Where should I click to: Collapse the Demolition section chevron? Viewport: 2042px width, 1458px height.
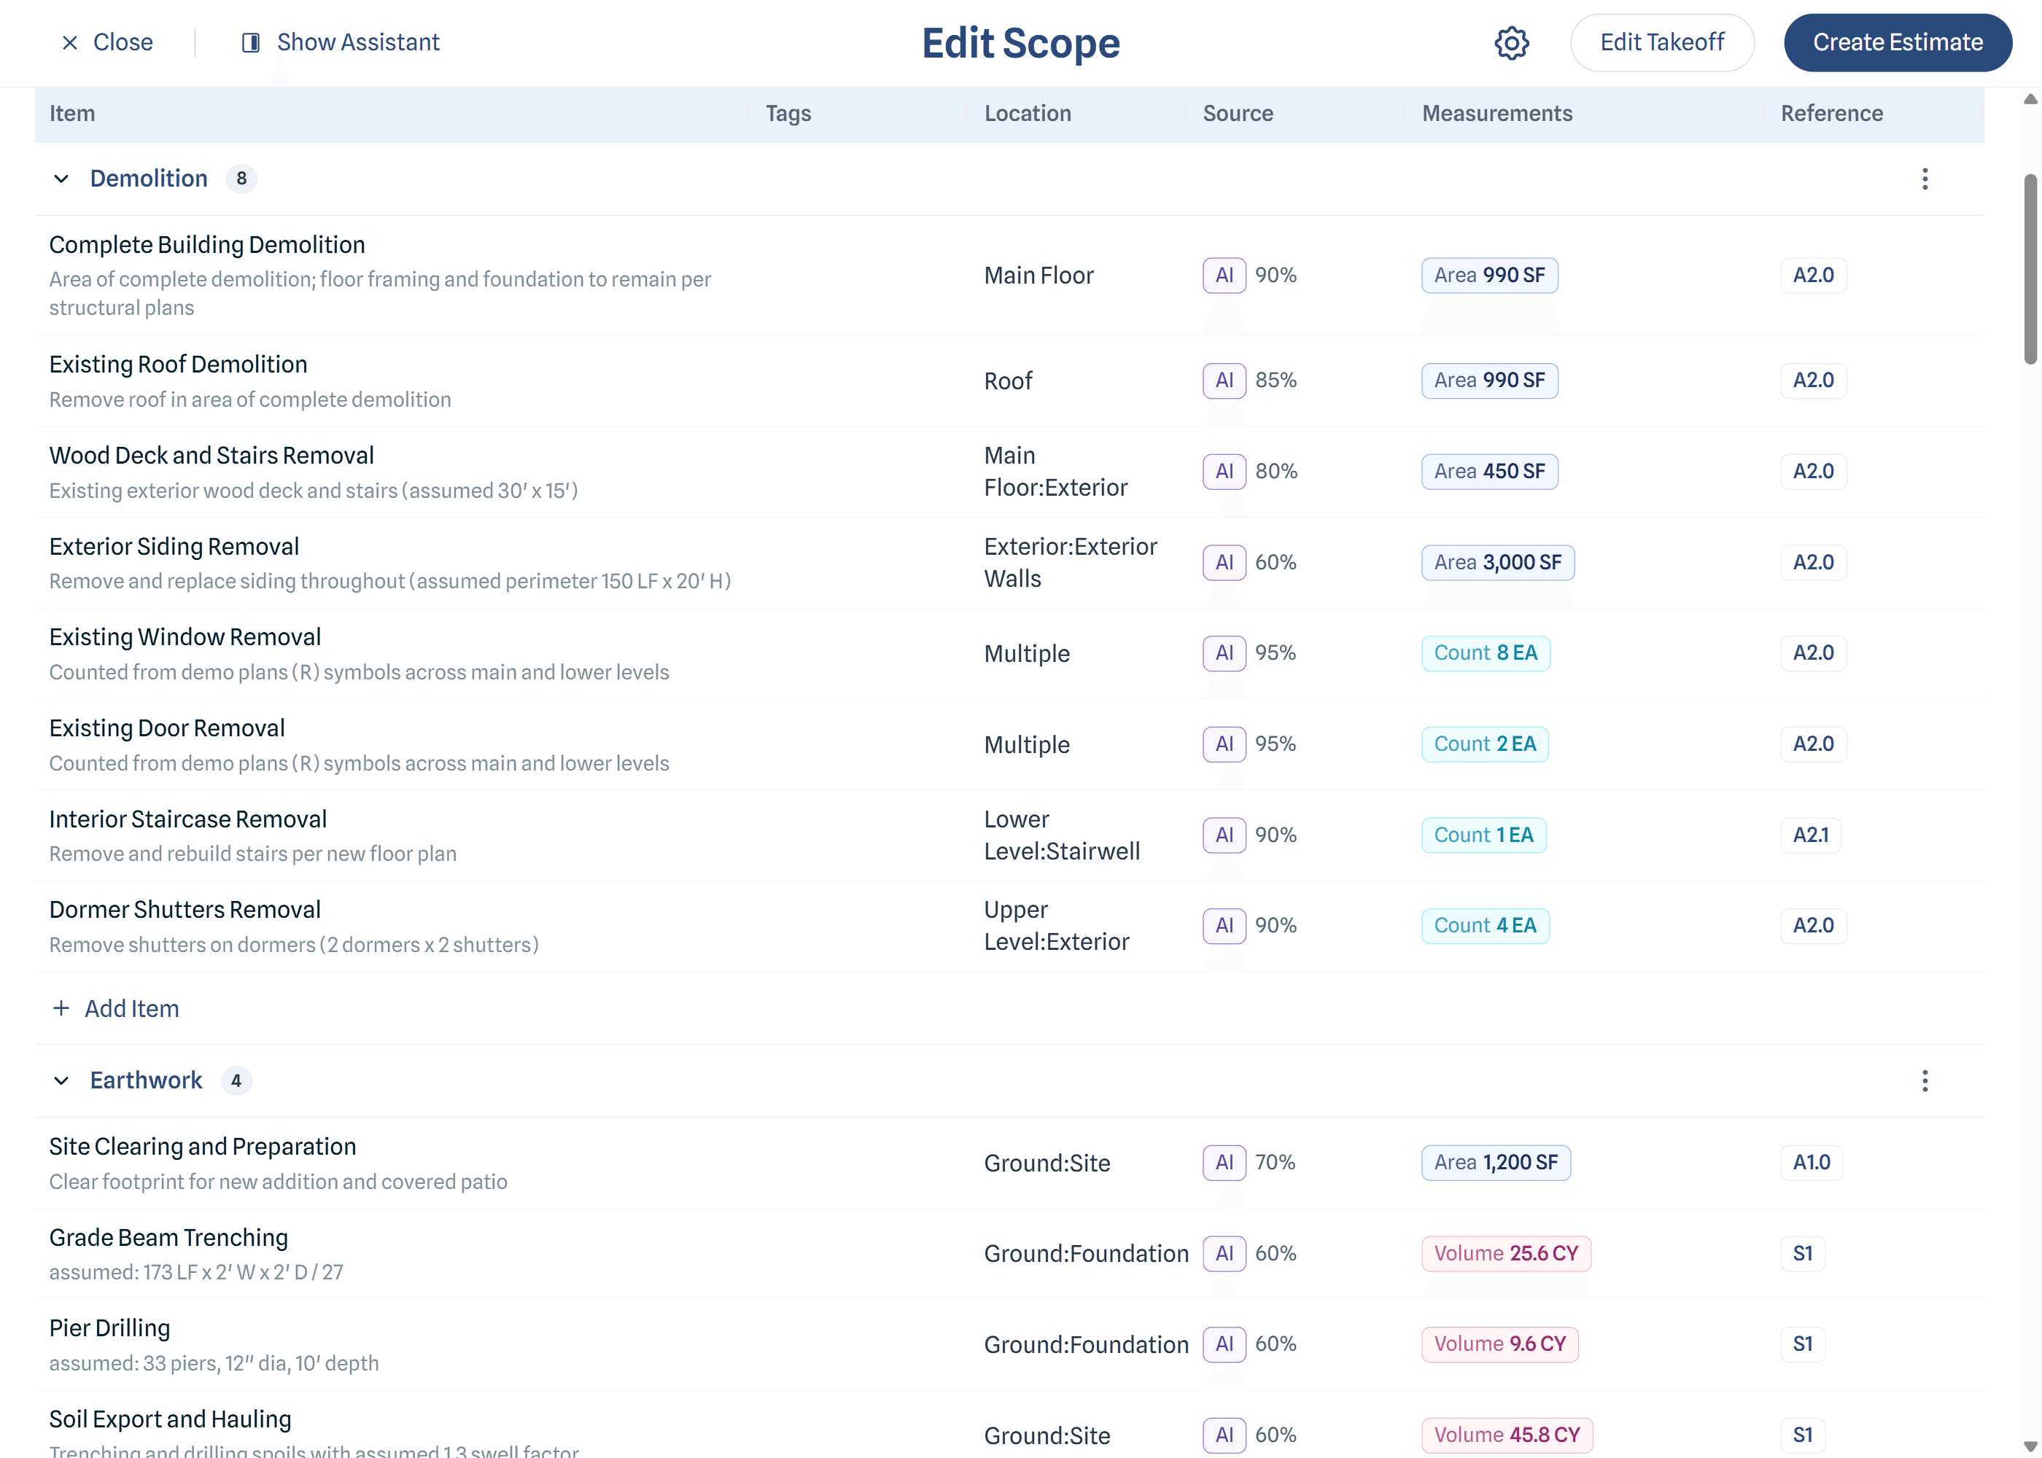click(x=61, y=179)
